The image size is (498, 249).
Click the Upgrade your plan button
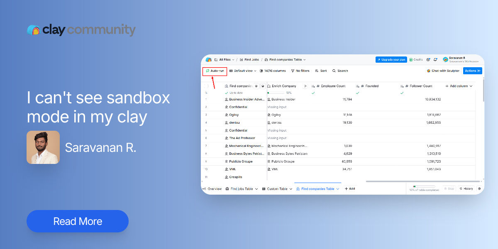(x=391, y=59)
